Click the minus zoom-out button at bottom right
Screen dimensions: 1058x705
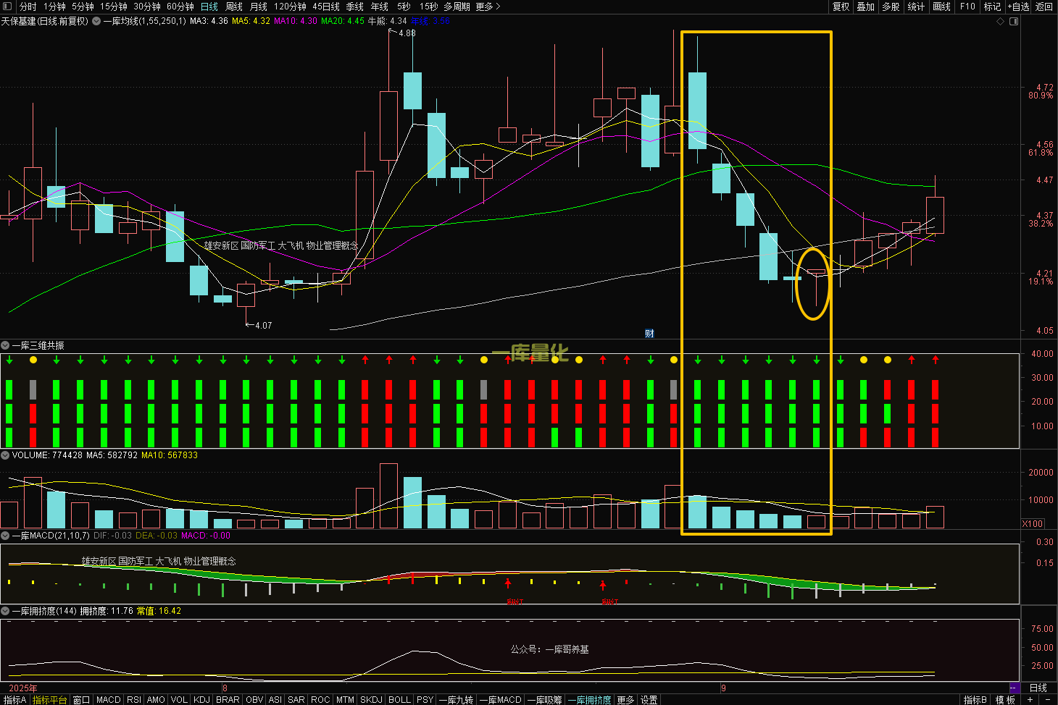pyautogui.click(x=1048, y=700)
